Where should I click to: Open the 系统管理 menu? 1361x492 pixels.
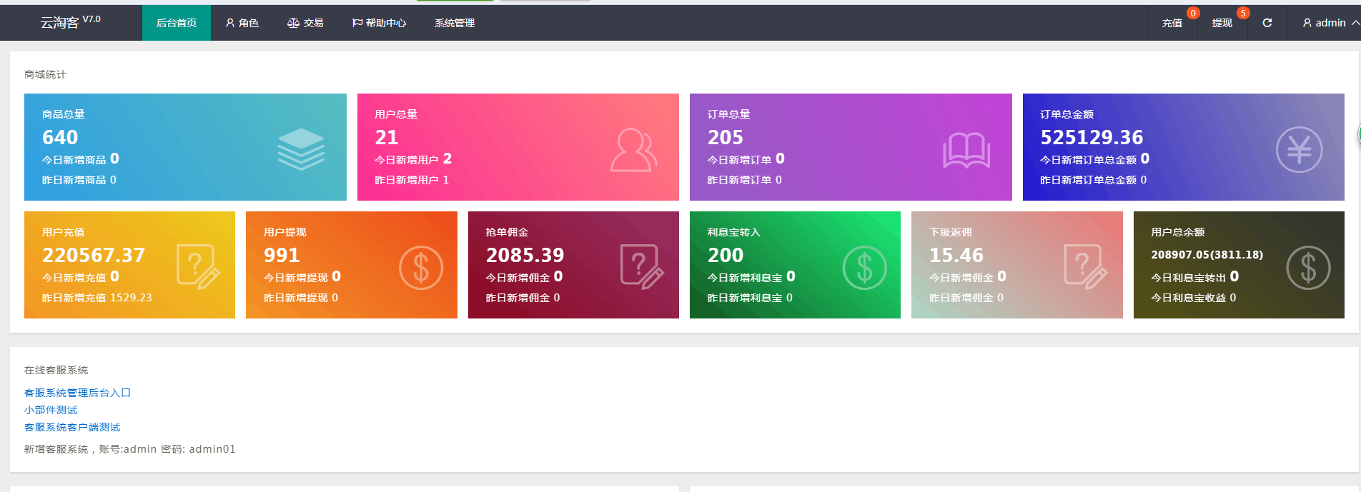coord(454,23)
